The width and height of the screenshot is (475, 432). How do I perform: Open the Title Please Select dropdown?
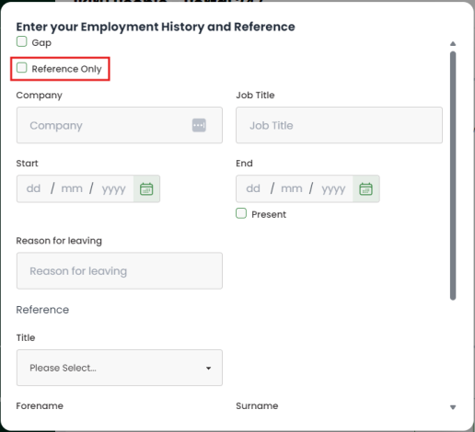click(x=120, y=368)
